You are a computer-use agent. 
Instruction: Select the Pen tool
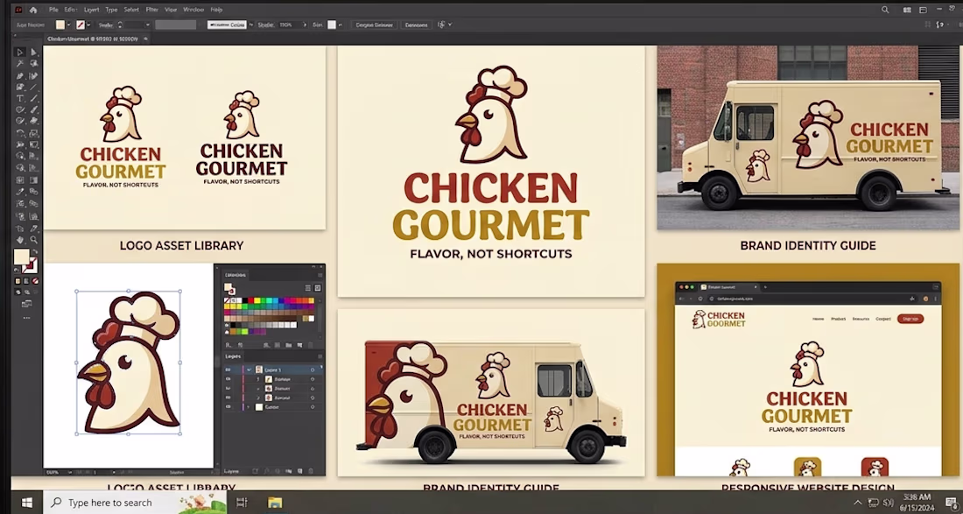tap(20, 75)
